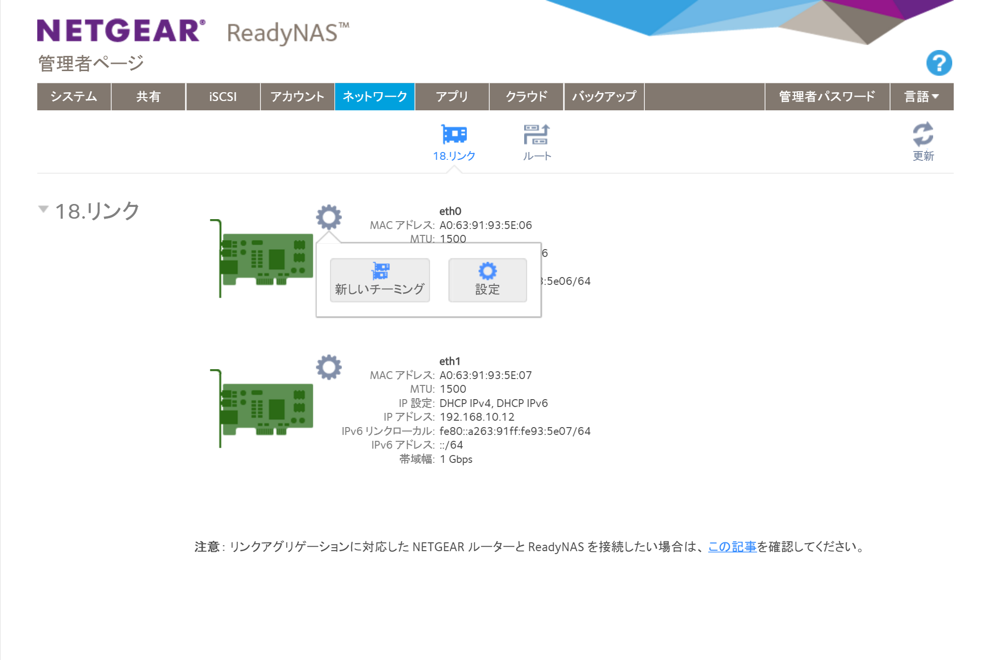This screenshot has height=660, width=990.
Task: Click the eth0 gear settings icon
Action: point(329,217)
